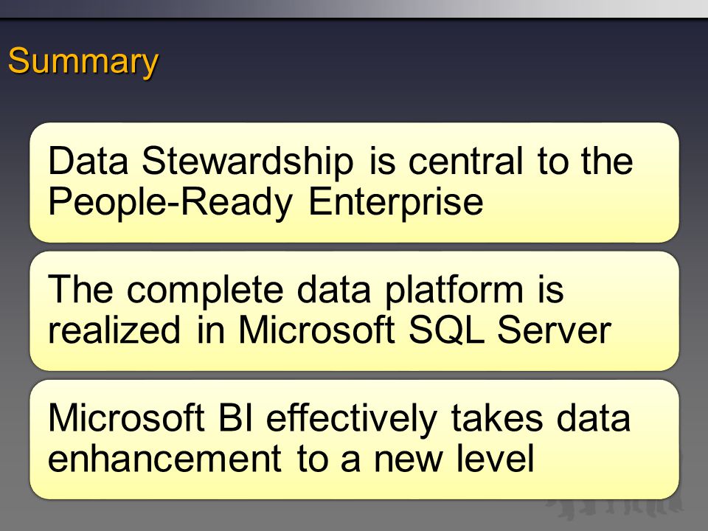The height and width of the screenshot is (531, 708).
Task: Click the words new level
Action: click(454, 459)
